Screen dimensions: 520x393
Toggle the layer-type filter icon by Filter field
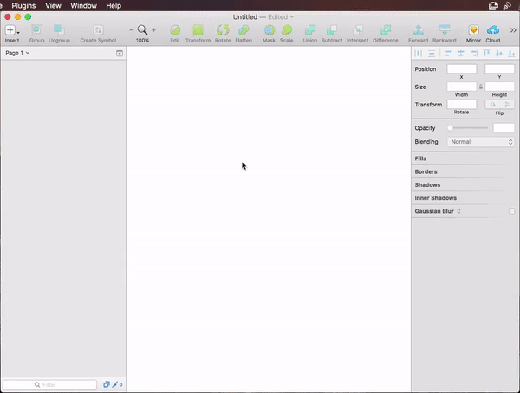coord(106,384)
